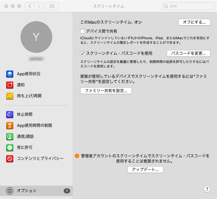This screenshot has height=199, width=217.
Task: Click the 管理者アカウント warning message text
Action: click(x=145, y=158)
